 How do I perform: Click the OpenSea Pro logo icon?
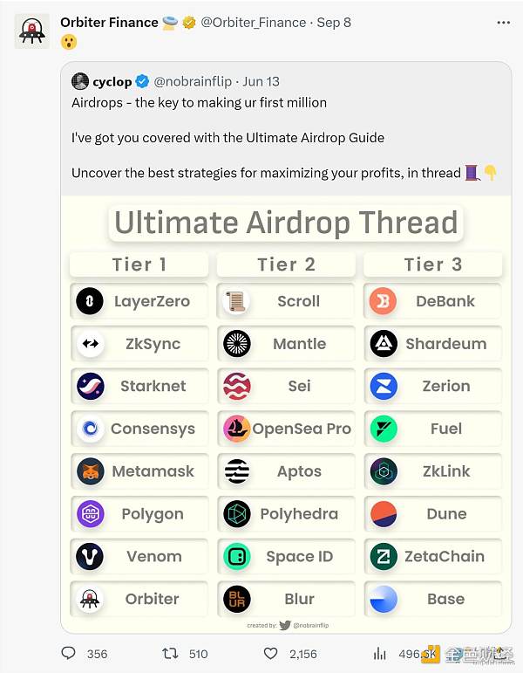coord(236,429)
